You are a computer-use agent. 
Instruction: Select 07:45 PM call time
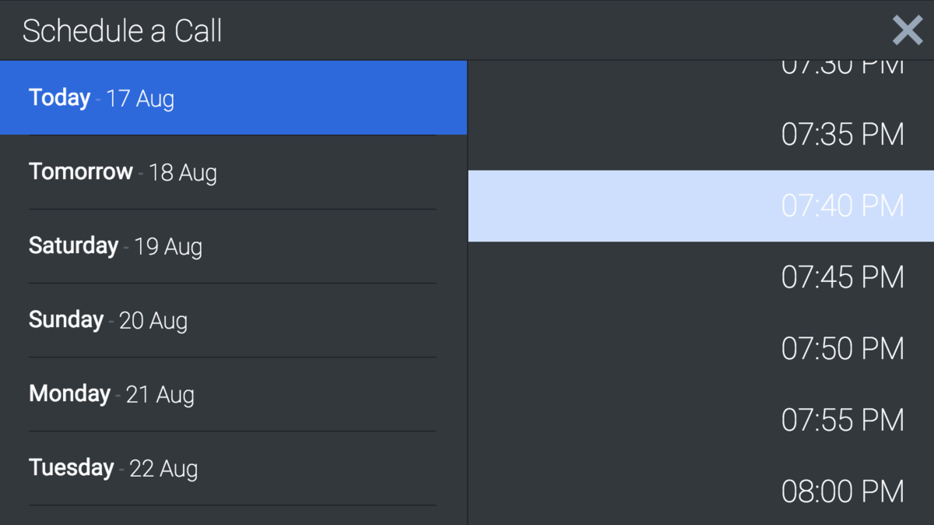pyautogui.click(x=700, y=277)
